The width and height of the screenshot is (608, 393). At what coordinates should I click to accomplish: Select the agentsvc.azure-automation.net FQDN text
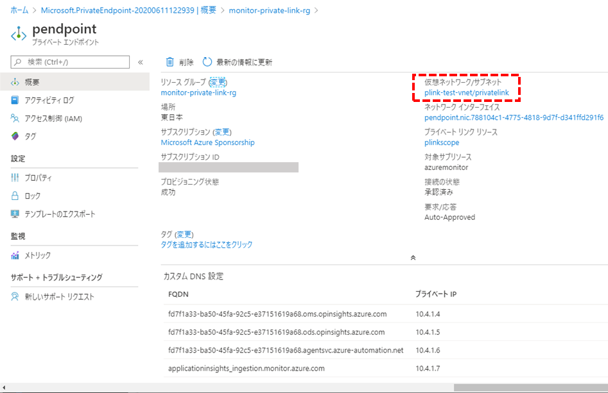click(x=286, y=350)
